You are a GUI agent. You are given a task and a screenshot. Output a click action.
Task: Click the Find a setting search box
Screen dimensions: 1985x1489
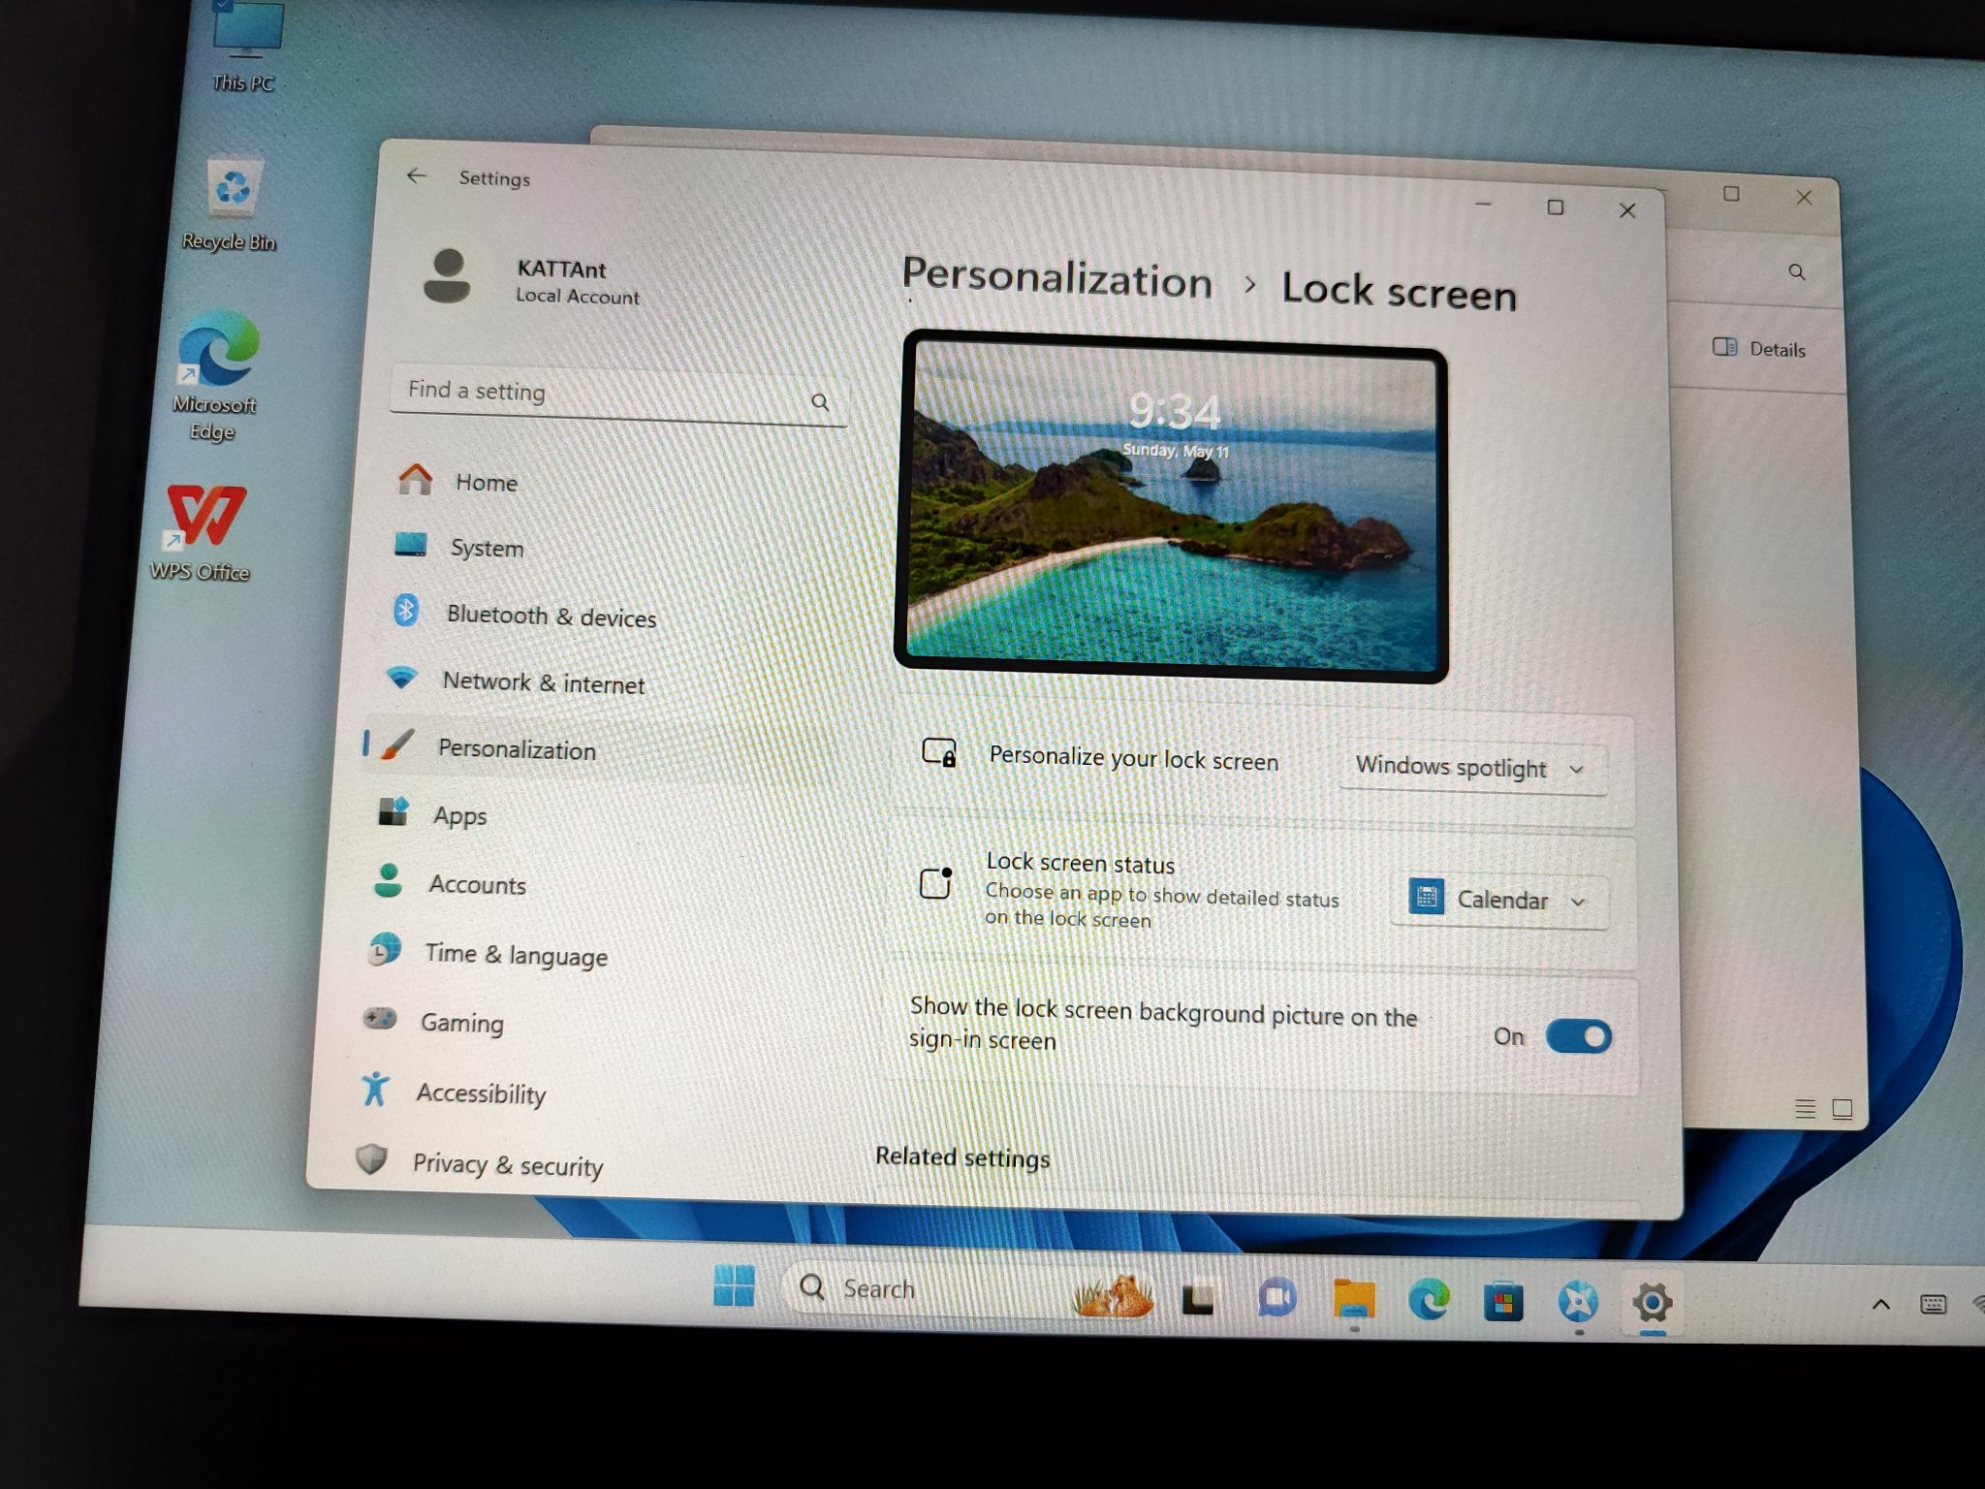pos(618,395)
